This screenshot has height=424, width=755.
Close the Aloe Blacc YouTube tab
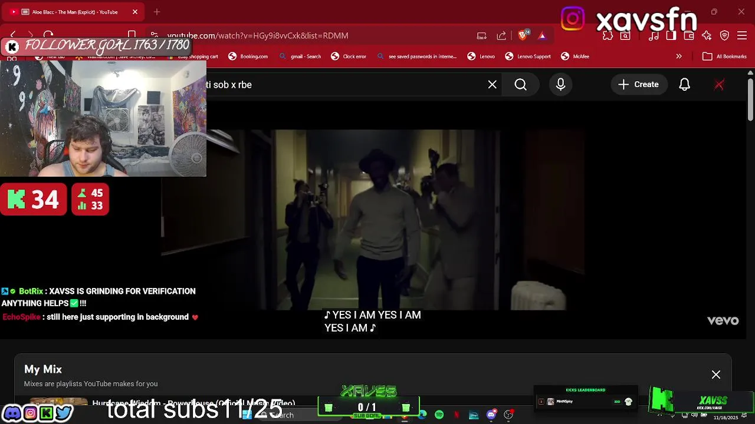135,12
